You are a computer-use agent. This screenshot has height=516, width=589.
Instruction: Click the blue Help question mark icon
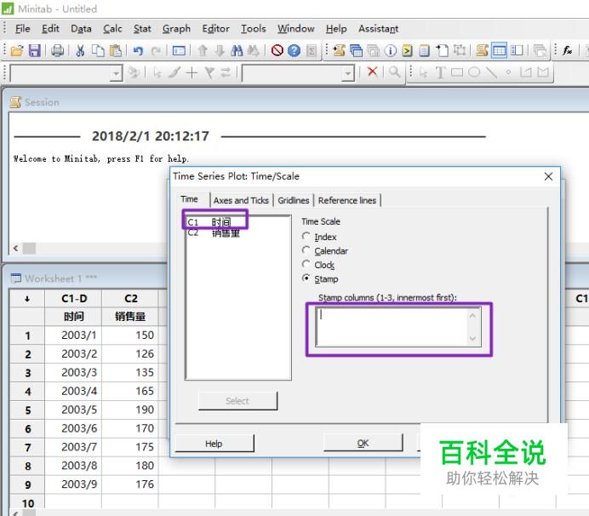coord(294,50)
